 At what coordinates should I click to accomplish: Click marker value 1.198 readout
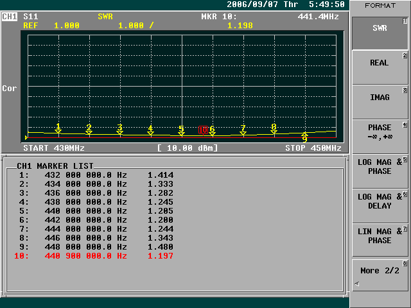pyautogui.click(x=240, y=26)
